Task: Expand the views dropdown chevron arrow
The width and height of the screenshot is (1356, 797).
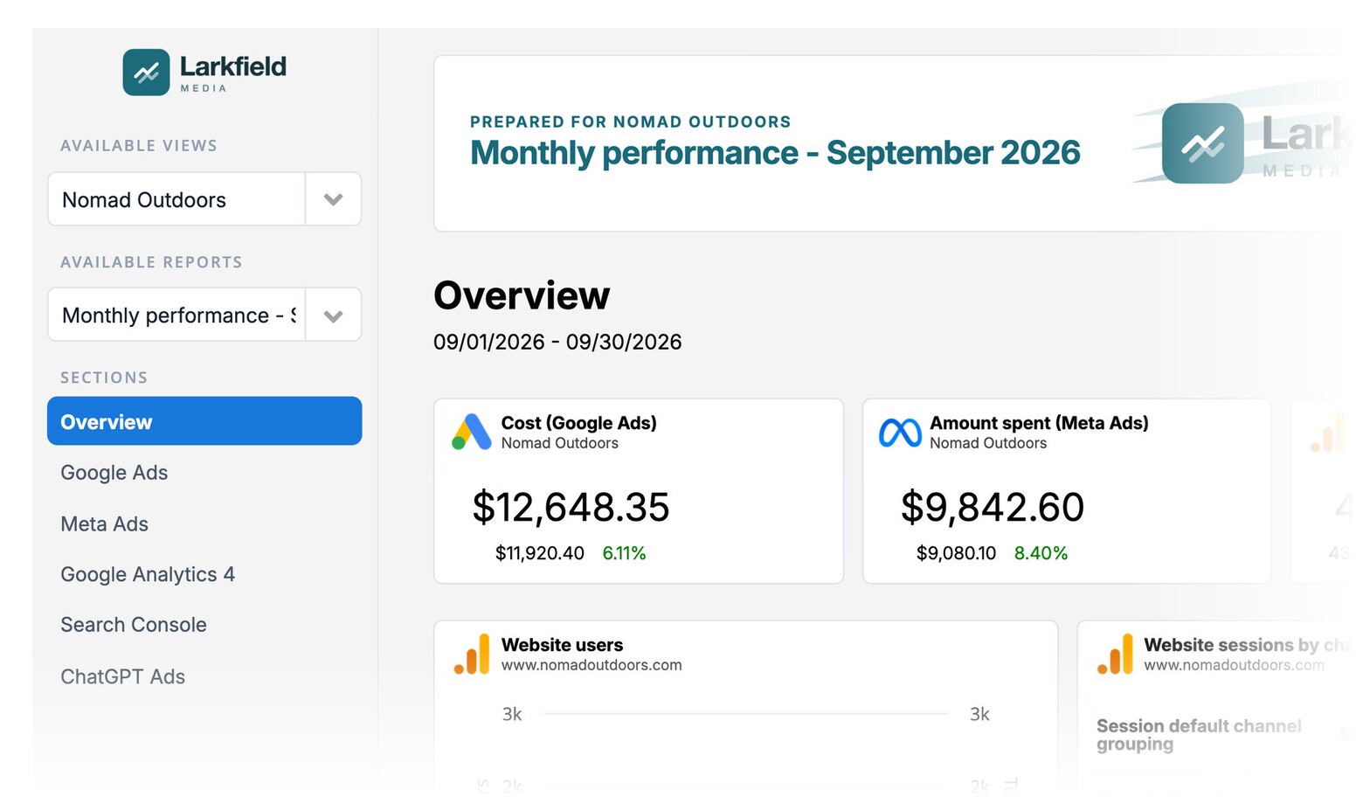Action: [x=333, y=199]
